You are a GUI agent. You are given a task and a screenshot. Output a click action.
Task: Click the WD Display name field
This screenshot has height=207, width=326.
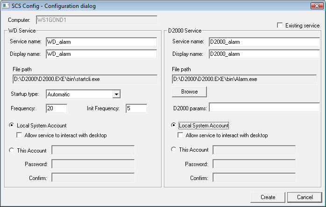pyautogui.click(x=101, y=54)
